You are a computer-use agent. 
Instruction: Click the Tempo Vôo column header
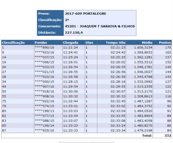click(x=116, y=43)
